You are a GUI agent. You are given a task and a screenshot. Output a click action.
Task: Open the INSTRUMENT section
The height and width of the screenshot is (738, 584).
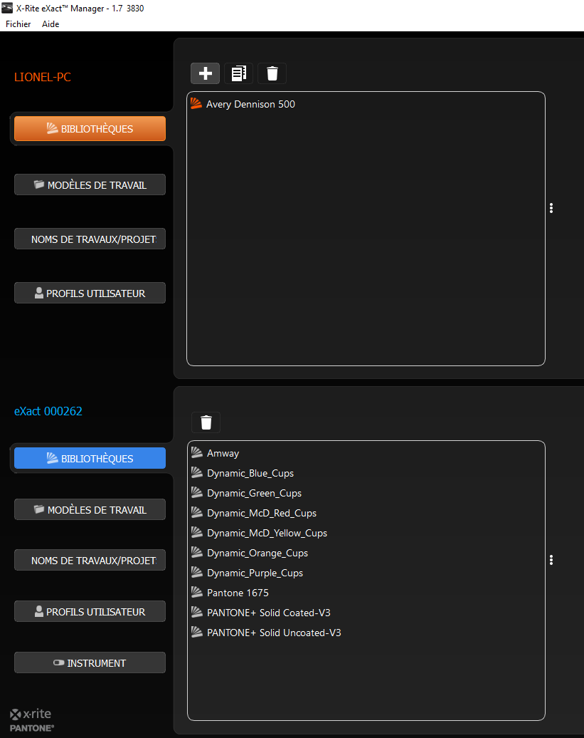[90, 662]
